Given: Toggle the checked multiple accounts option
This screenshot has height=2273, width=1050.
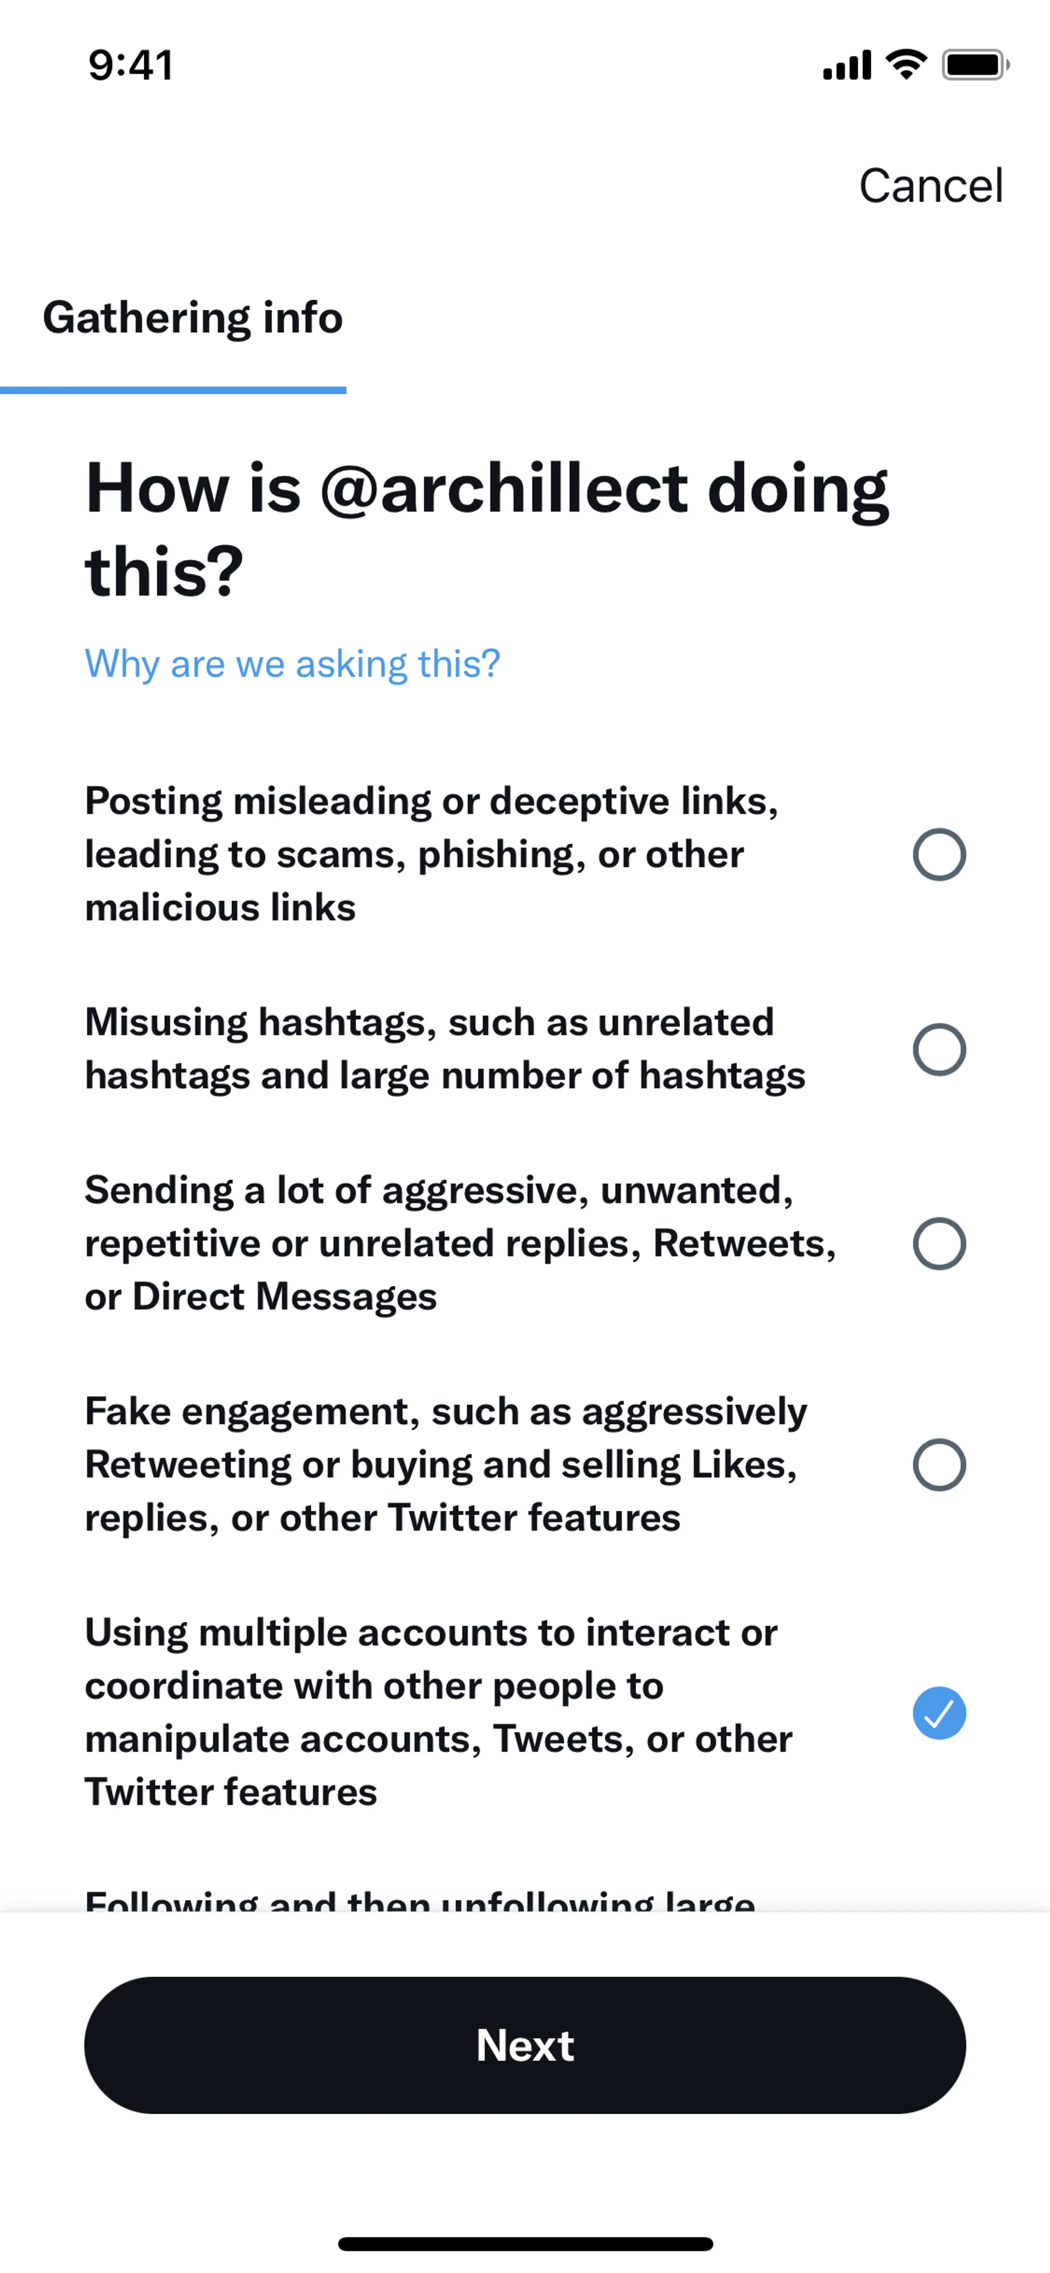Looking at the screenshot, I should [x=939, y=1713].
